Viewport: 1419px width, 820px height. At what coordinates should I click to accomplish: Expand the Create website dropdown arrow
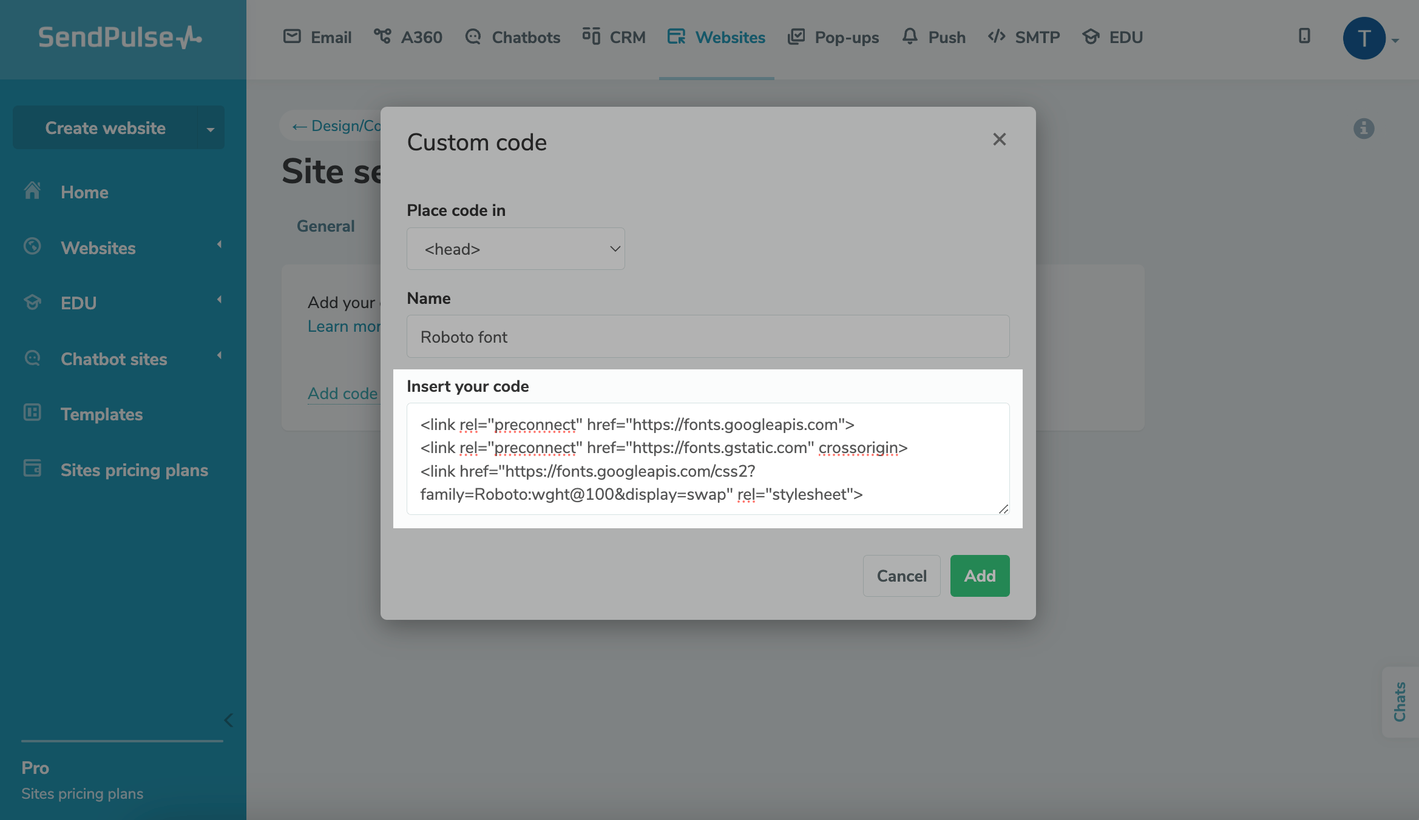(x=211, y=129)
